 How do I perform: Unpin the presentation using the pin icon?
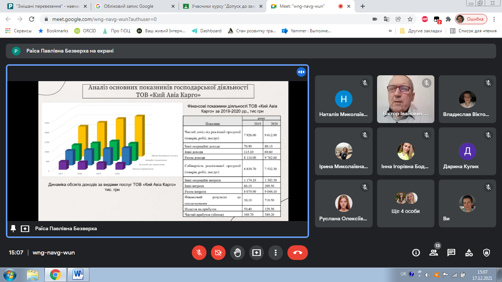(x=13, y=228)
